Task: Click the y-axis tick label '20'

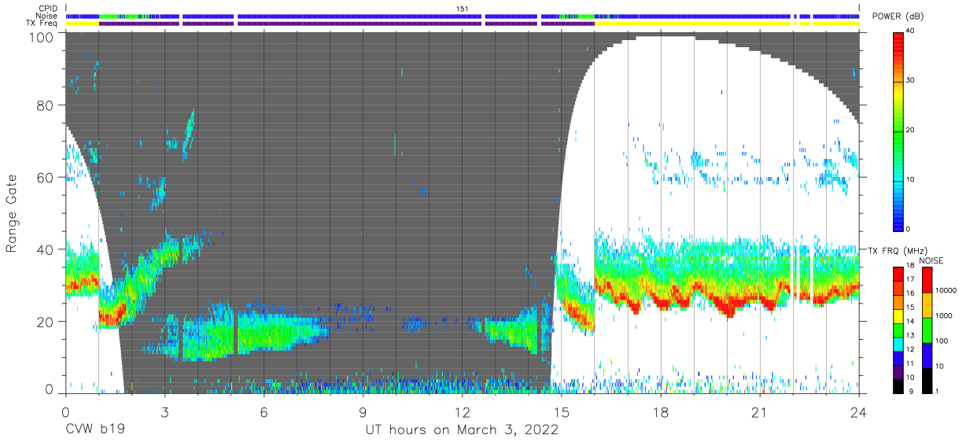Action: point(46,321)
